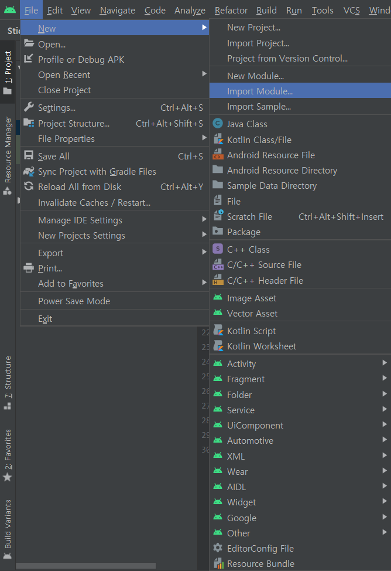Open the VCS menu
This screenshot has width=391, height=571.
coord(351,10)
